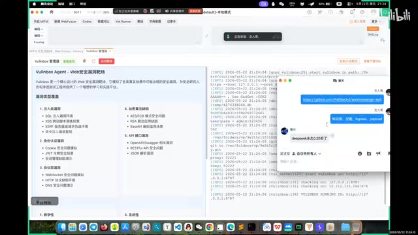Click the swap arrows icon between codec panes
The height and width of the screenshot is (235, 418).
click(x=206, y=36)
